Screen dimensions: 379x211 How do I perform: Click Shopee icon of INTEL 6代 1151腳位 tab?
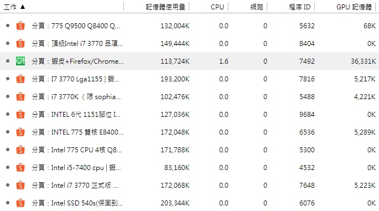(20, 114)
